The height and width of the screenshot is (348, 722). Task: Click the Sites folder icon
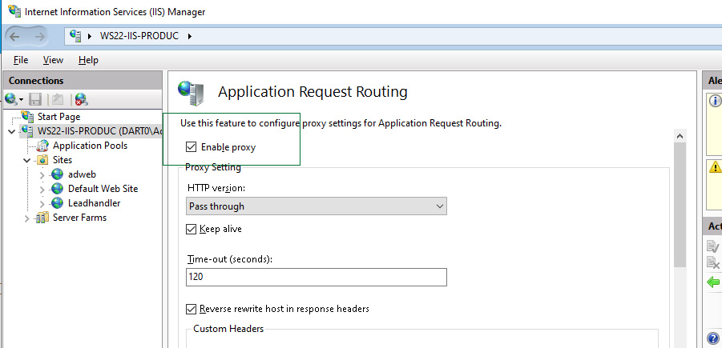[42, 160]
